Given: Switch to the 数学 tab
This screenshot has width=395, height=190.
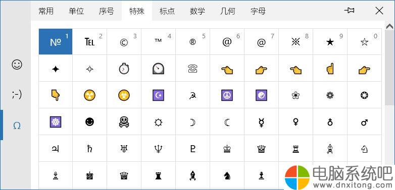Looking at the screenshot, I should 197,11.
